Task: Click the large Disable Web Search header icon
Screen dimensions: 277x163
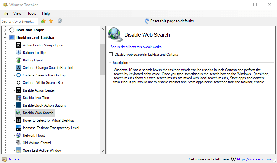Action: coord(115,34)
